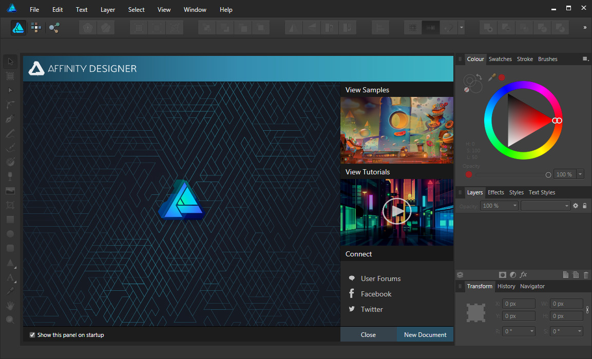Select the Pencil tool
This screenshot has height=359, width=592.
[10, 133]
